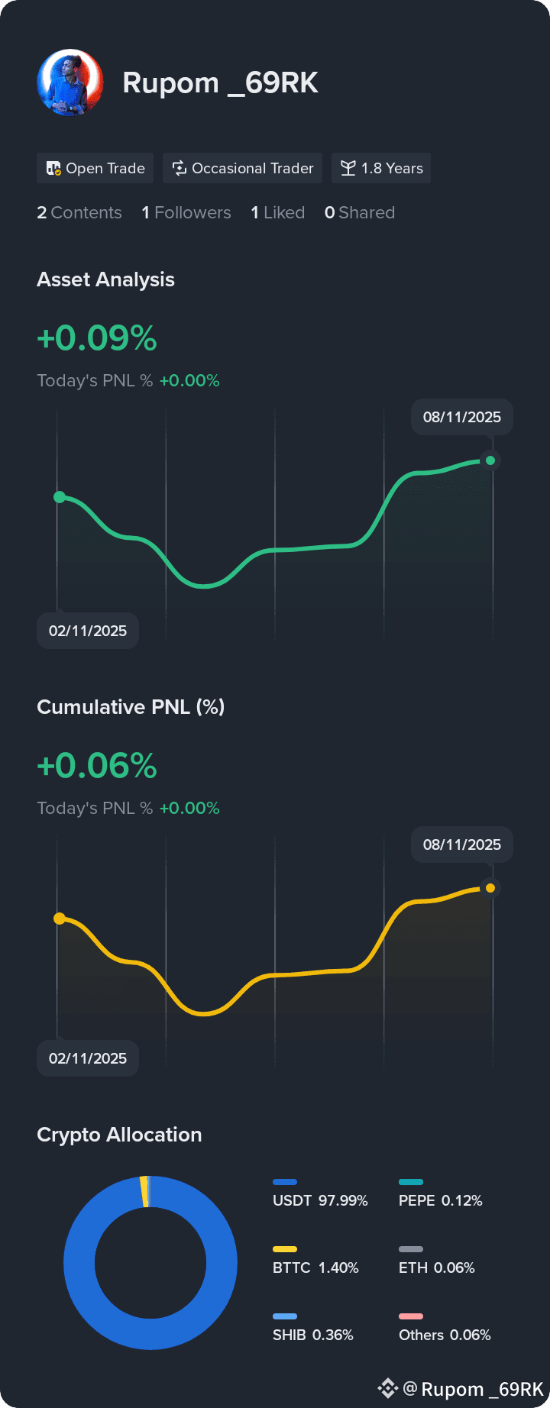
Task: Click the Rupom _69RK profile avatar
Action: [70, 82]
